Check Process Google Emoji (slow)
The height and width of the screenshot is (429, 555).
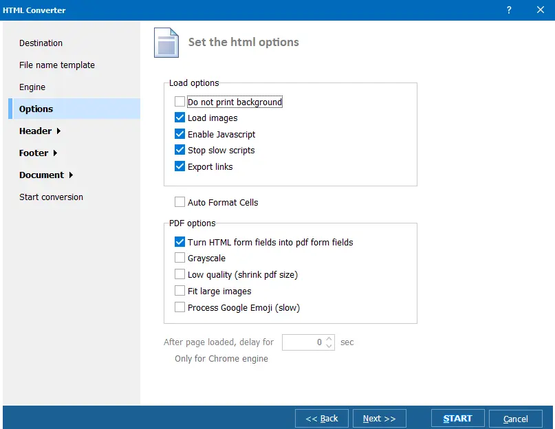tap(179, 307)
